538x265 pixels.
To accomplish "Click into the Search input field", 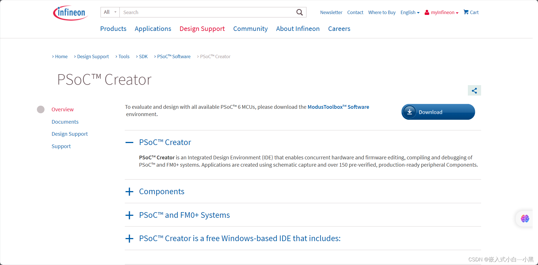I will point(207,12).
